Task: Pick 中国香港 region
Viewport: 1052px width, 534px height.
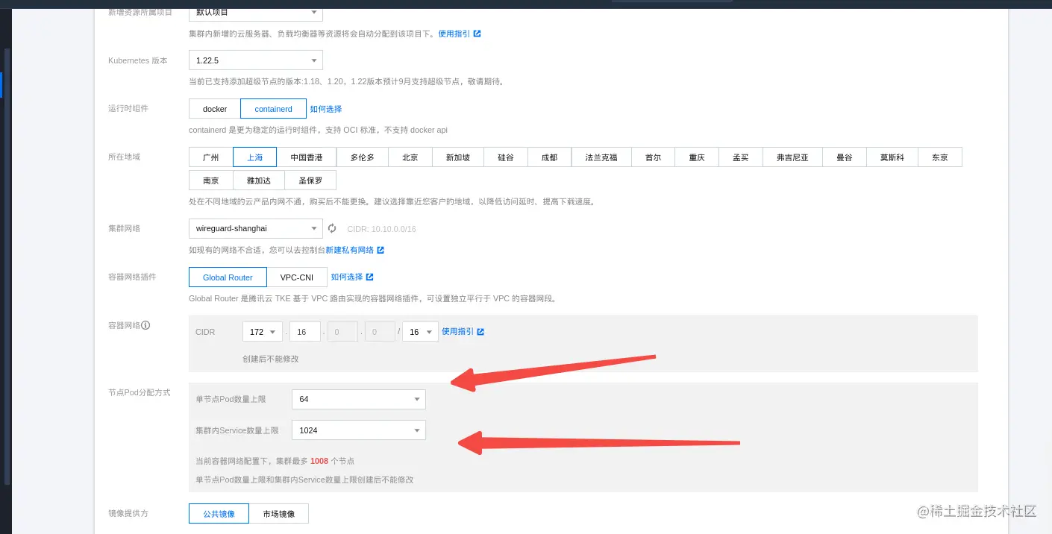Action: [307, 157]
